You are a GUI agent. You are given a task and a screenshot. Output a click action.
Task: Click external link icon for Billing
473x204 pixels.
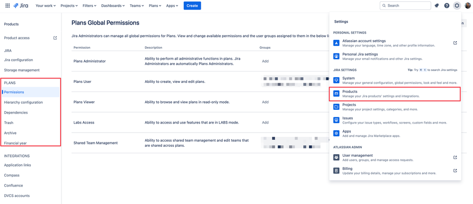click(455, 171)
